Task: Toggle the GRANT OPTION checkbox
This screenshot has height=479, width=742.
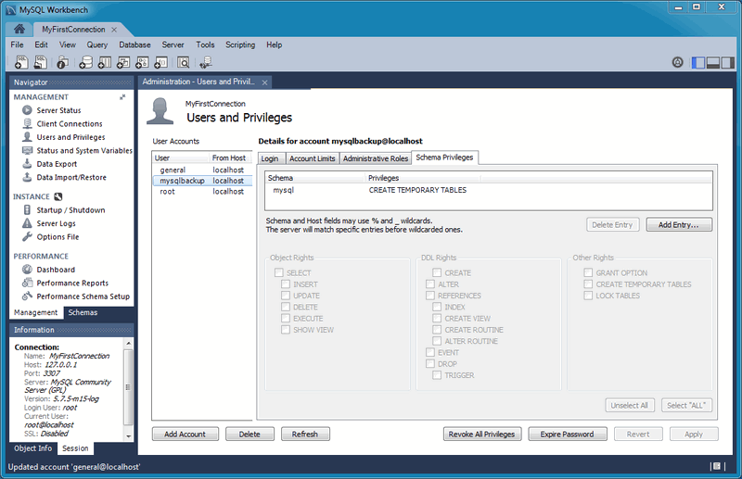Action: point(588,272)
